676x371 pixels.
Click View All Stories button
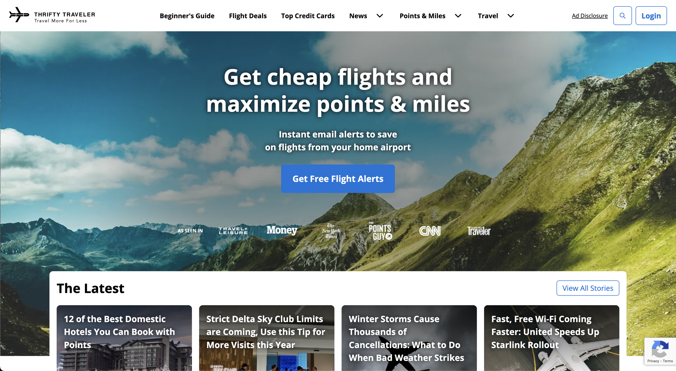pyautogui.click(x=588, y=288)
